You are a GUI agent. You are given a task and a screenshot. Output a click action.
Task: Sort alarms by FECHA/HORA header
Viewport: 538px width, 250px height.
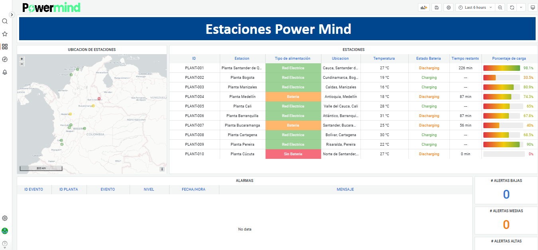(193, 189)
